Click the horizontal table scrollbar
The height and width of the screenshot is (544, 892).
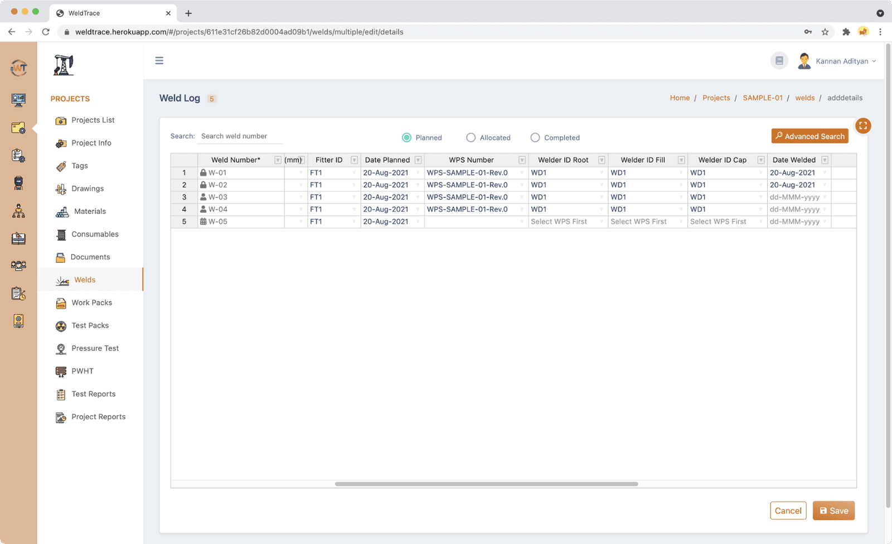coord(486,484)
